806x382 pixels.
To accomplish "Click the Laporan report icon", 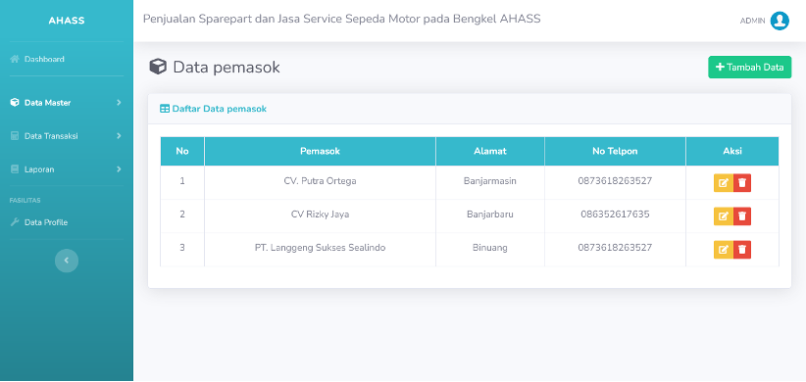I will [x=15, y=169].
